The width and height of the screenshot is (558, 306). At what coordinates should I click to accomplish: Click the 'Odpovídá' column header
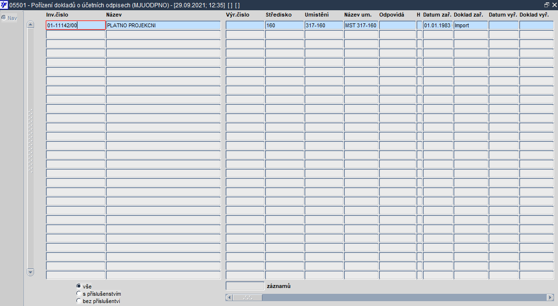coord(392,15)
